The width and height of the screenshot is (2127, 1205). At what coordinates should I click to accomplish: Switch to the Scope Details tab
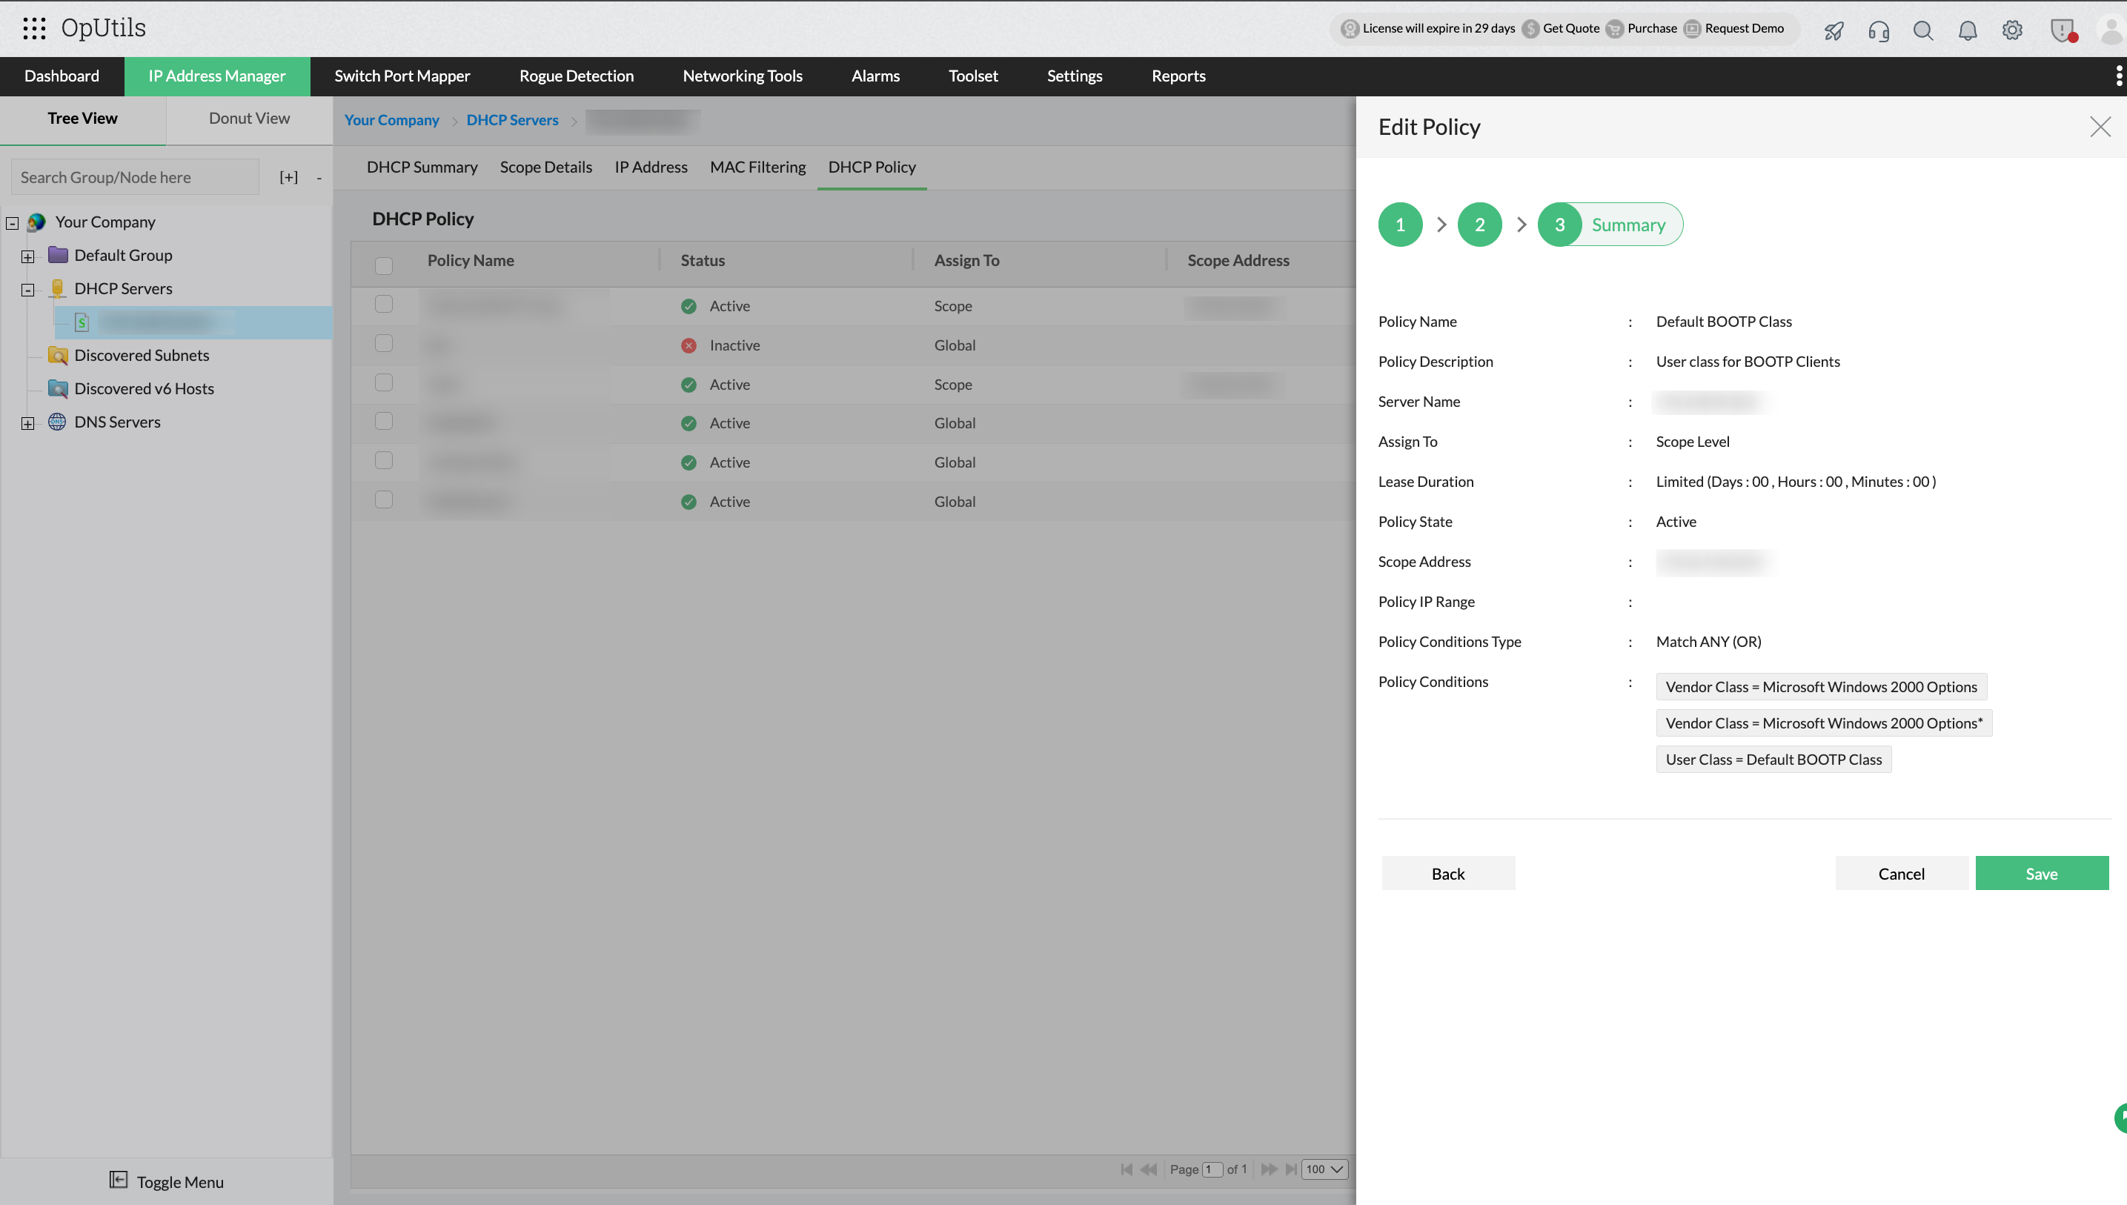[x=545, y=167]
